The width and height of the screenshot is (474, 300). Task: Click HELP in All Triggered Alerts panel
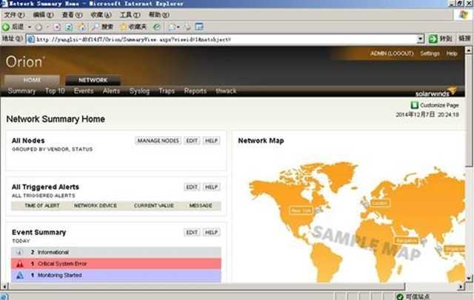(211, 187)
